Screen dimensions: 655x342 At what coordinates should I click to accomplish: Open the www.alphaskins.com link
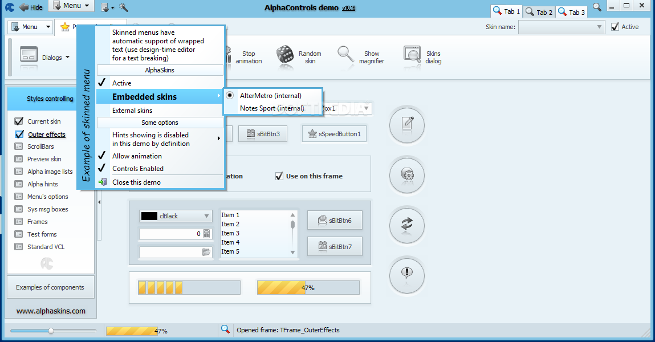tap(51, 311)
